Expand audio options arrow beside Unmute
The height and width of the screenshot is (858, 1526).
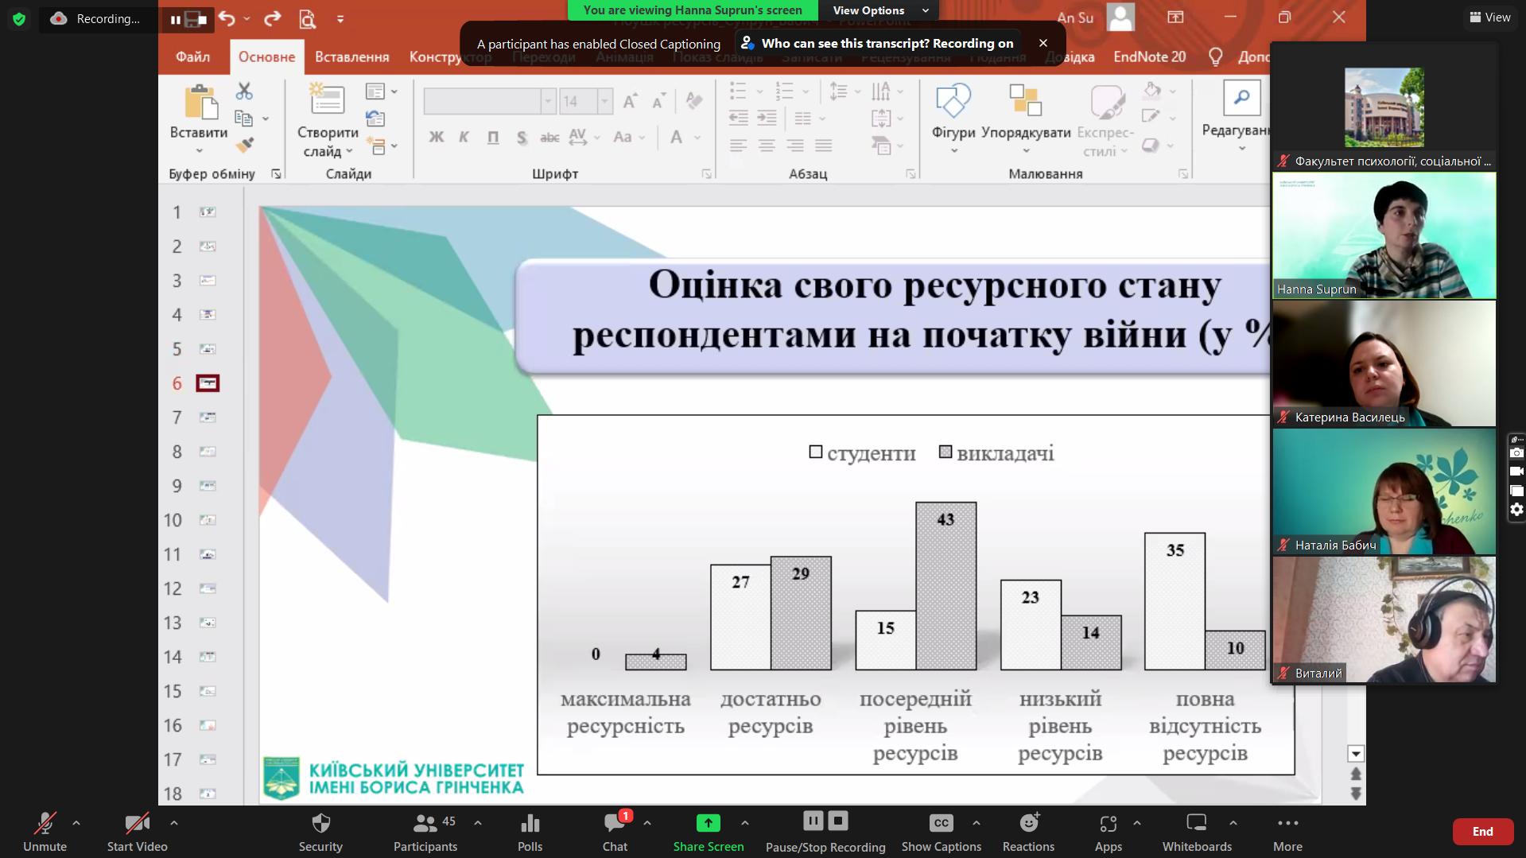76,823
